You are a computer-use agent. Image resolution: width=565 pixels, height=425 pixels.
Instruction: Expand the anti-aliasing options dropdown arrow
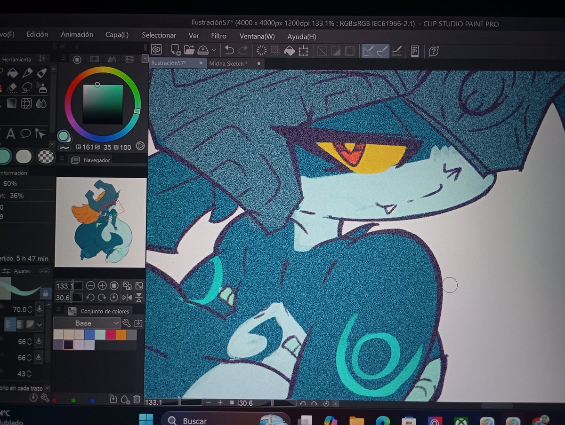[x=40, y=324]
